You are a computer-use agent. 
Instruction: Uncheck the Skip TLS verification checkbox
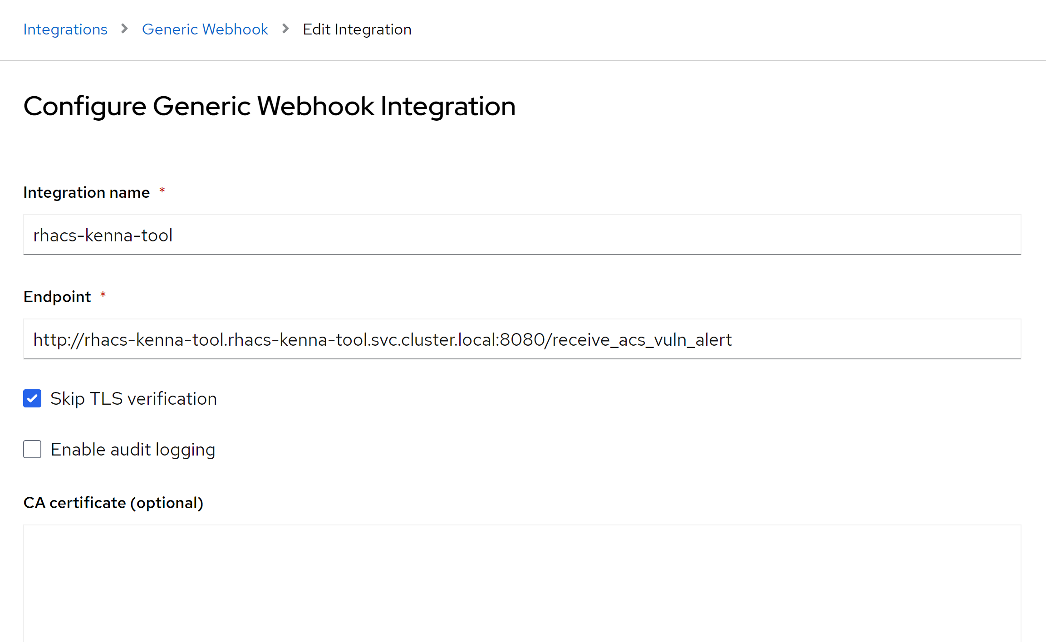tap(32, 398)
